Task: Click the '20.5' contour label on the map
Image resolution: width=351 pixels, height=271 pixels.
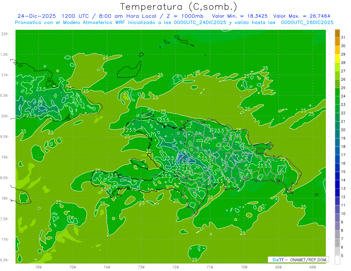Action: coord(179,163)
